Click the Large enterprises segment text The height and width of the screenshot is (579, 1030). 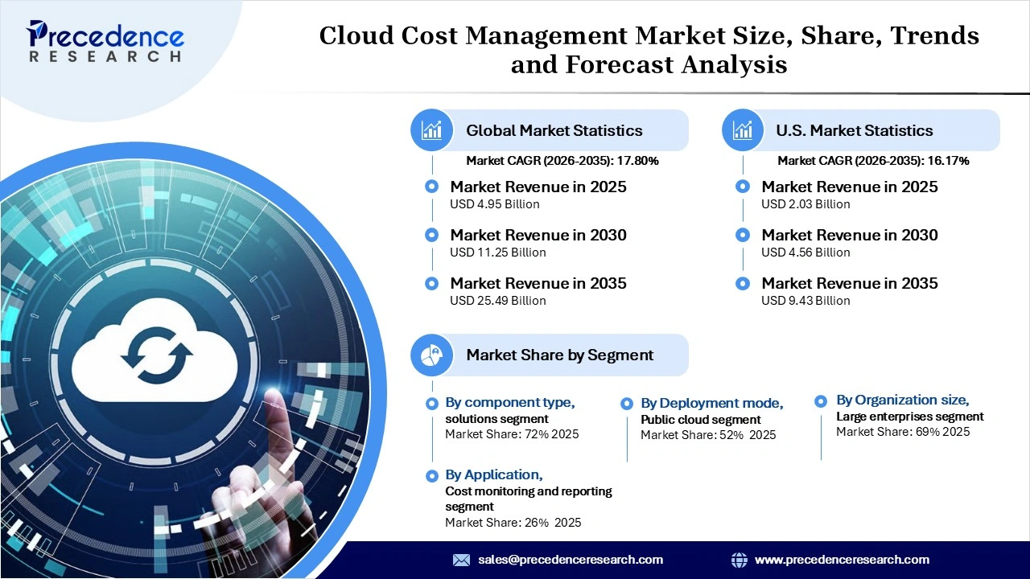(910, 417)
